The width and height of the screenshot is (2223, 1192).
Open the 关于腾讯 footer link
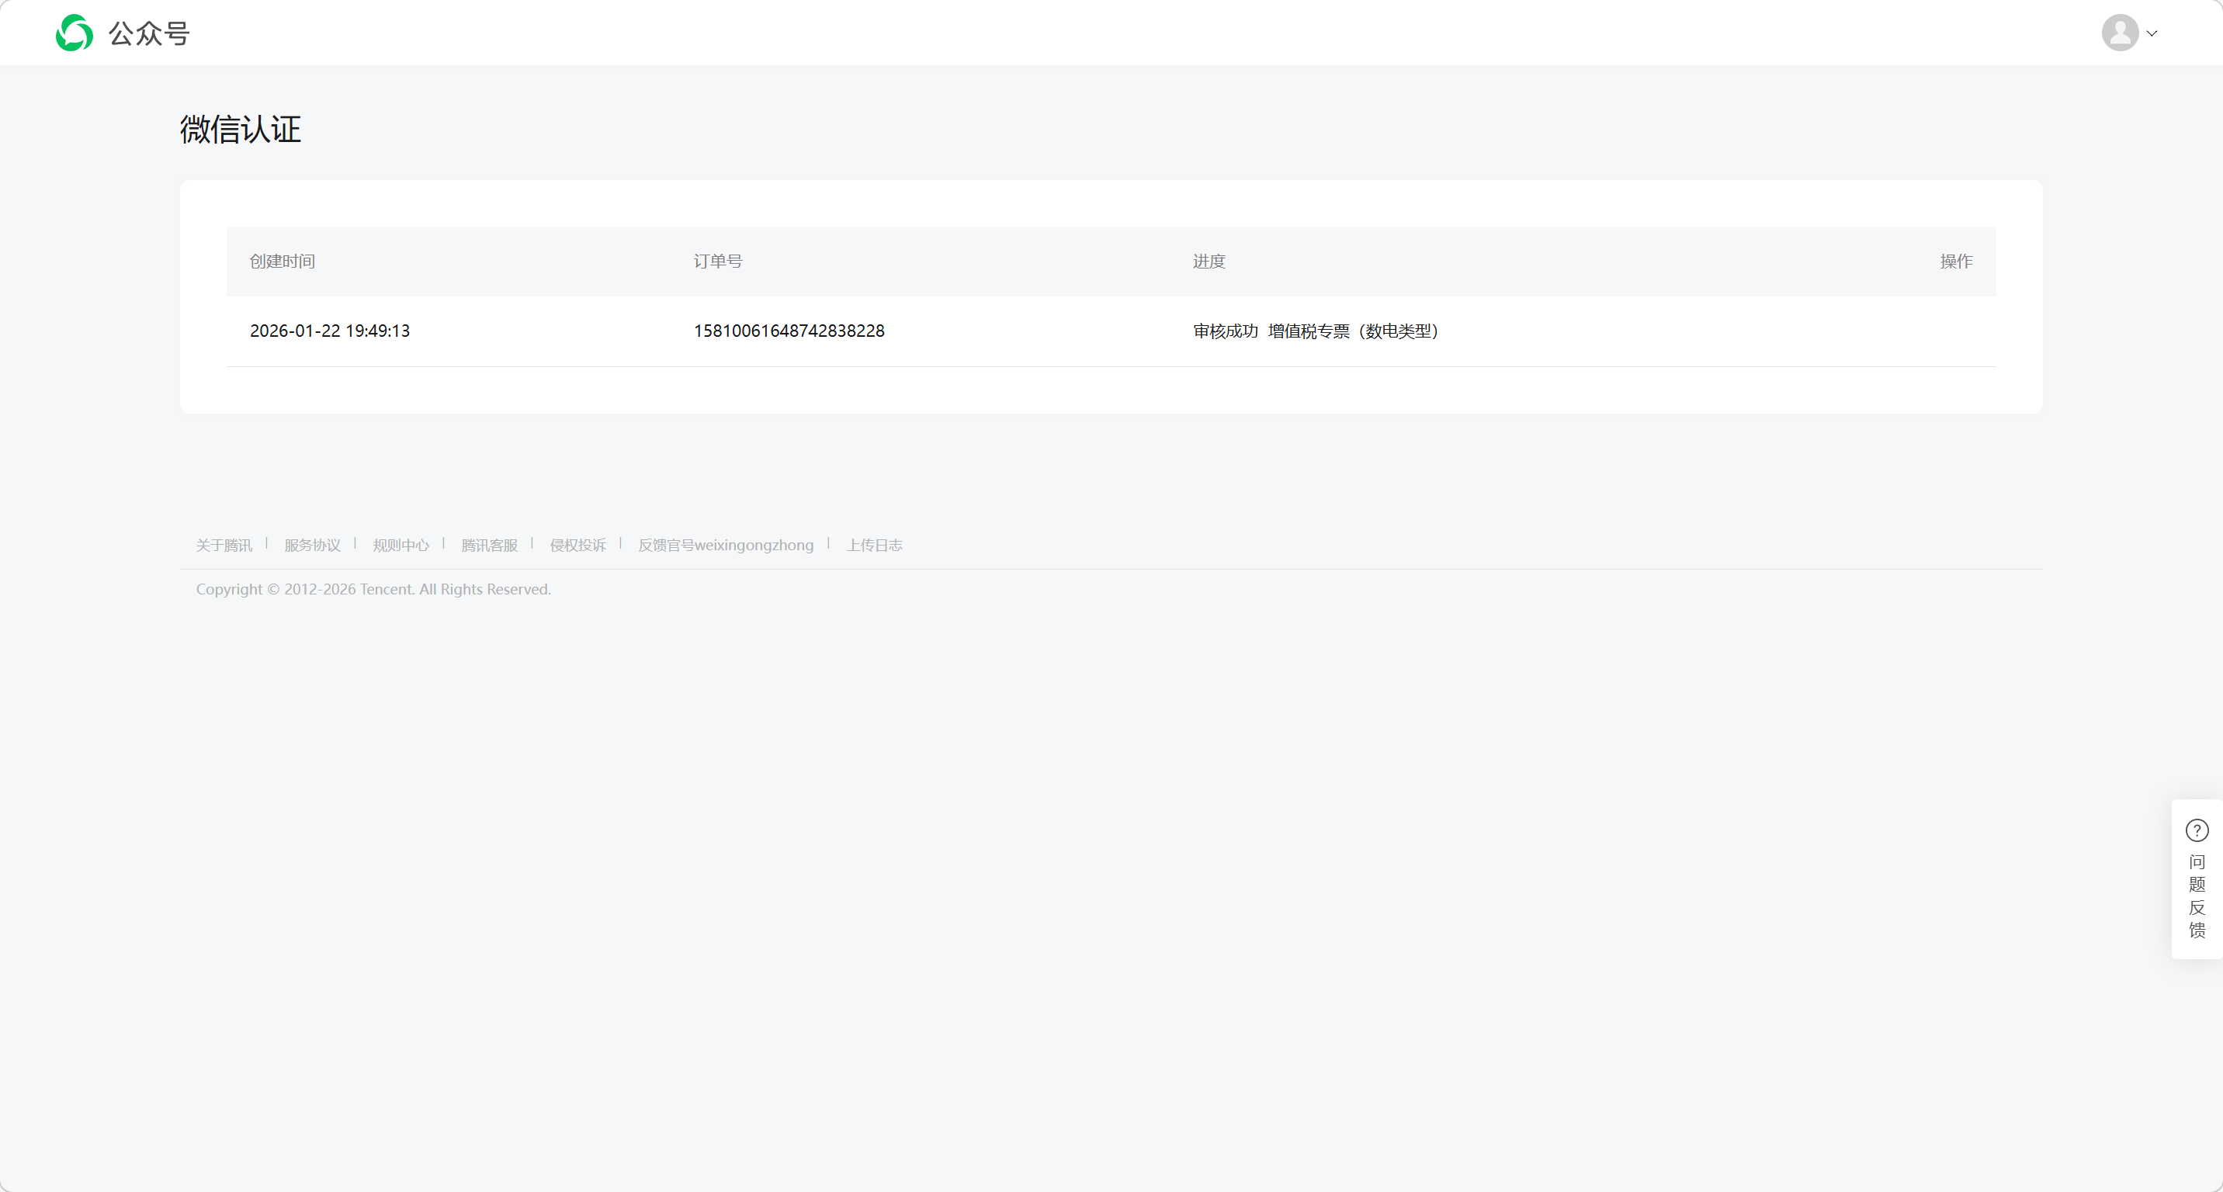point(224,545)
